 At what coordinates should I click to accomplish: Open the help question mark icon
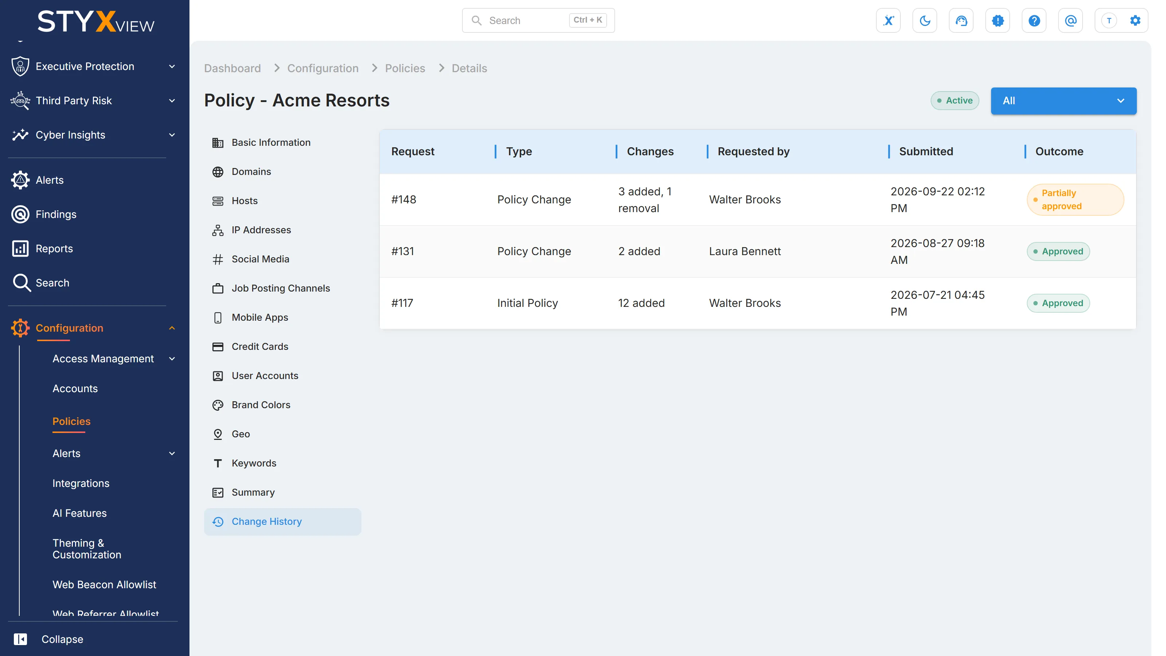coord(1034,20)
